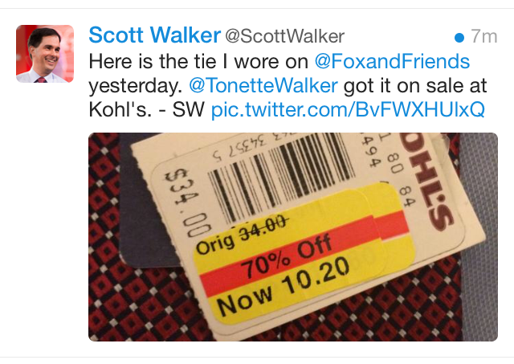Open the Scott Walker display name link
Screen dimensions: 514x364
[154, 35]
